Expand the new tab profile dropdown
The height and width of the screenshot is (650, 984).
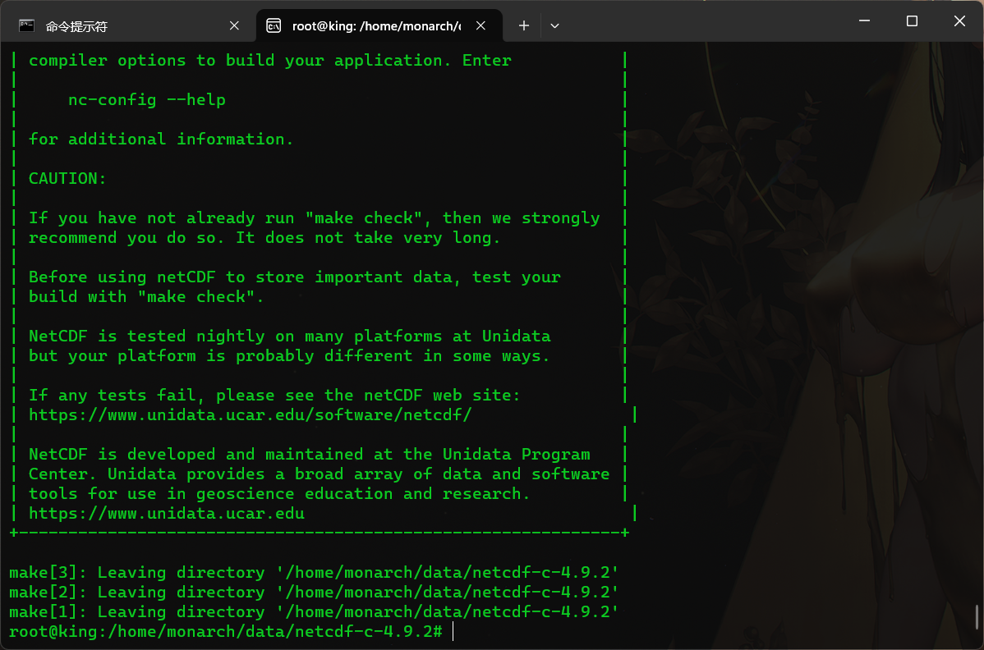554,25
